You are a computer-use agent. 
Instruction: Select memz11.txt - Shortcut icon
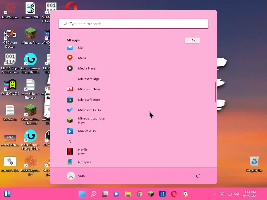31,89
